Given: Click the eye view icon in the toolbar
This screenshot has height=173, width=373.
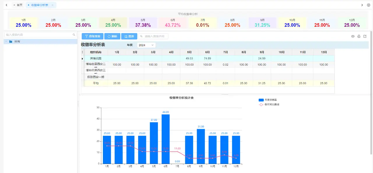Looking at the screenshot, I should [353, 36].
